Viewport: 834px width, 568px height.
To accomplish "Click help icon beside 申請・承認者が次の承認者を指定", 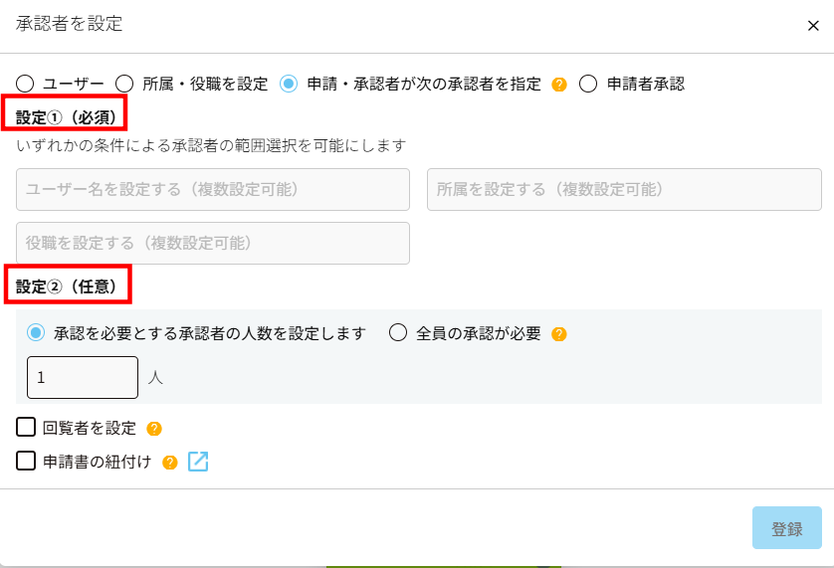I will [x=559, y=85].
